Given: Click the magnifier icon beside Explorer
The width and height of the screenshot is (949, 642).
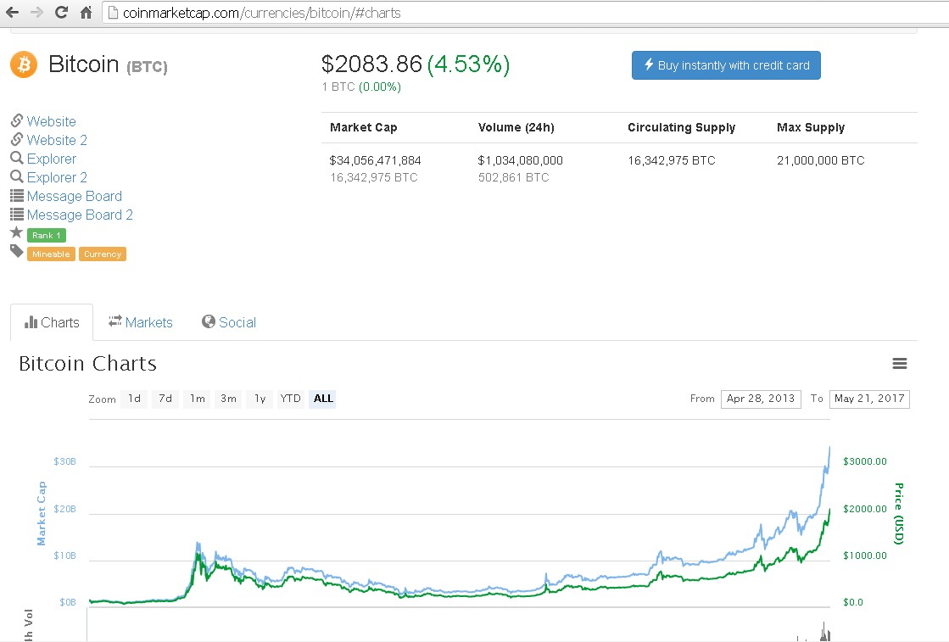Looking at the screenshot, I should point(17,158).
